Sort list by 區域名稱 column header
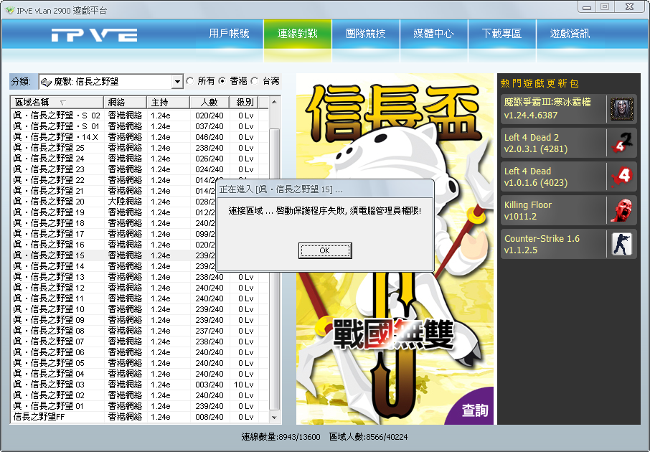The image size is (650, 452). tap(57, 102)
